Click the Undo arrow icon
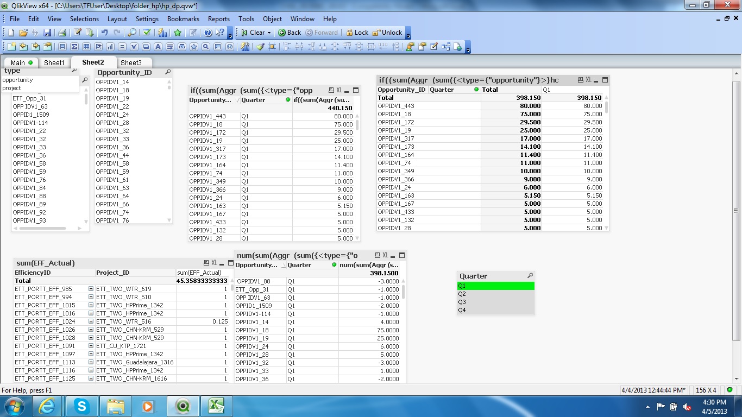The width and height of the screenshot is (742, 417). [x=105, y=33]
